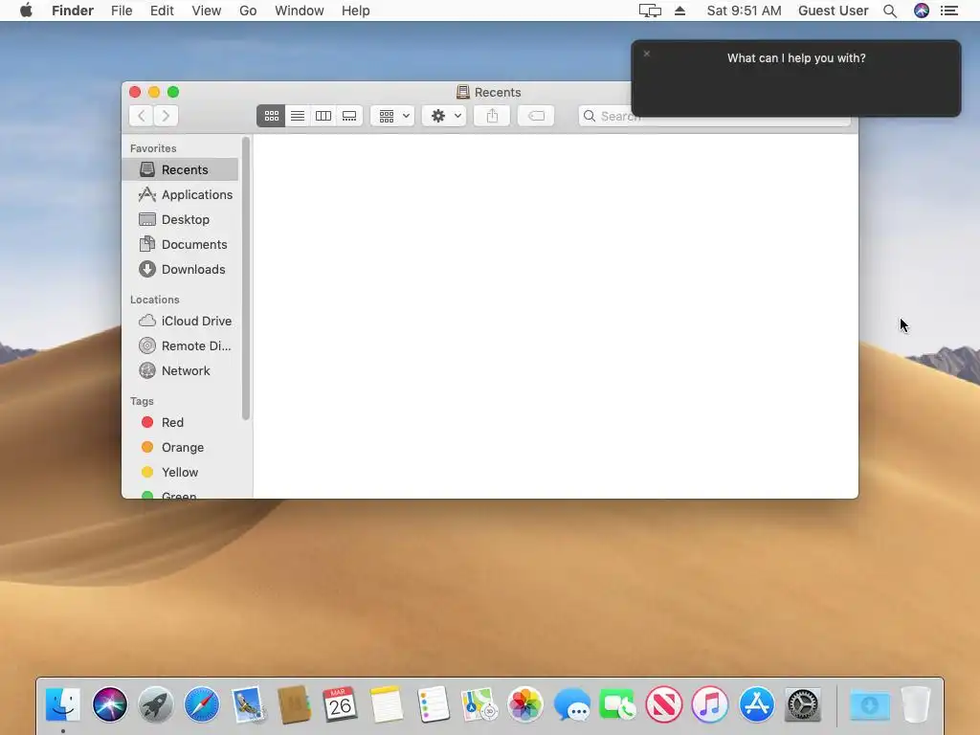Minimize the Recents window
The width and height of the screenshot is (980, 735).
coord(154,92)
